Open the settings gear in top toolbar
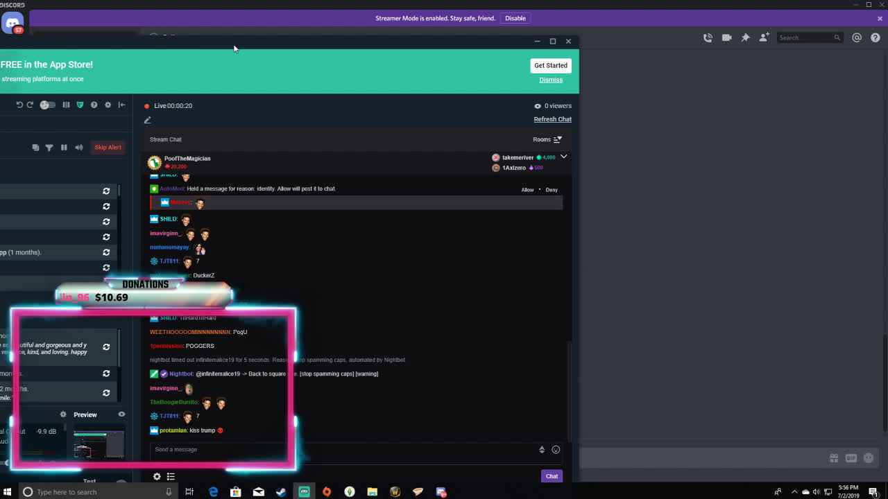 click(108, 105)
